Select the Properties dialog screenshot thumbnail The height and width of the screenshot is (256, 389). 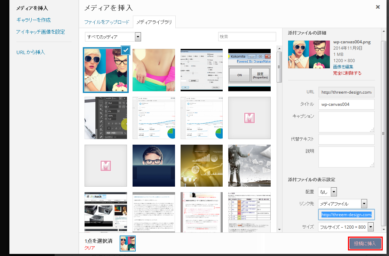pyautogui.click(x=201, y=70)
